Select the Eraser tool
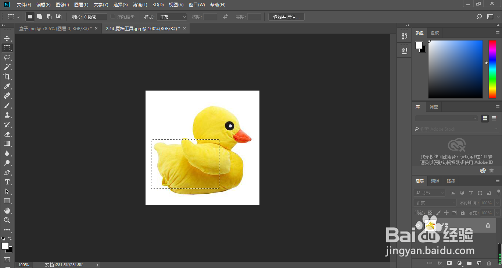The height and width of the screenshot is (268, 502). click(x=7, y=134)
